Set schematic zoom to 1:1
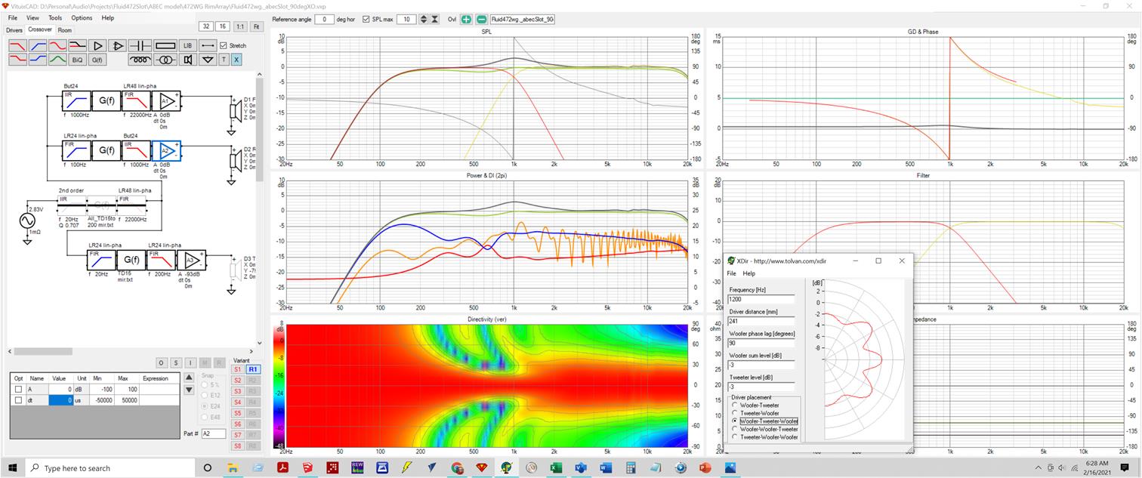 coord(240,26)
